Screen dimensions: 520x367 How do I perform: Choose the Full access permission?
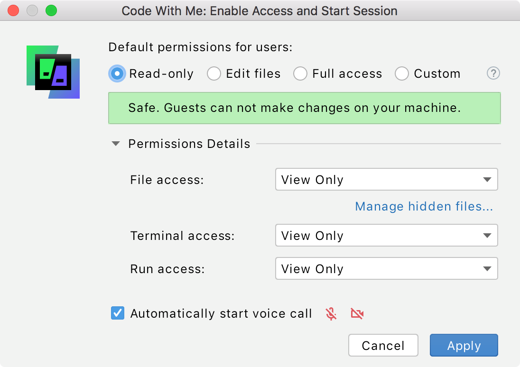pos(300,73)
